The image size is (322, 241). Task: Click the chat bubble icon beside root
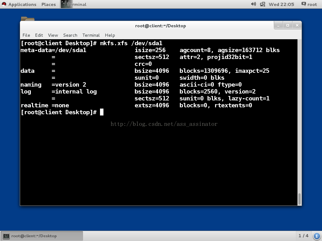pos(303,4)
